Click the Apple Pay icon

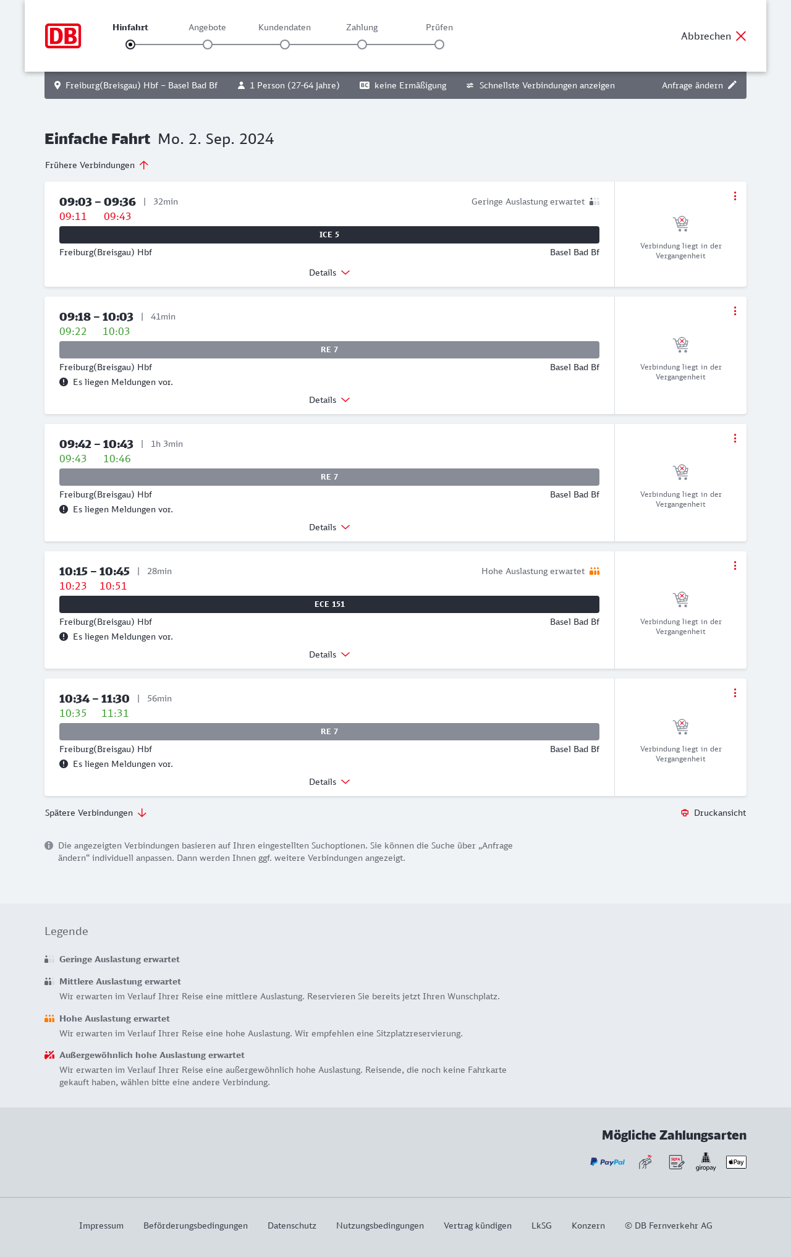point(736,1162)
